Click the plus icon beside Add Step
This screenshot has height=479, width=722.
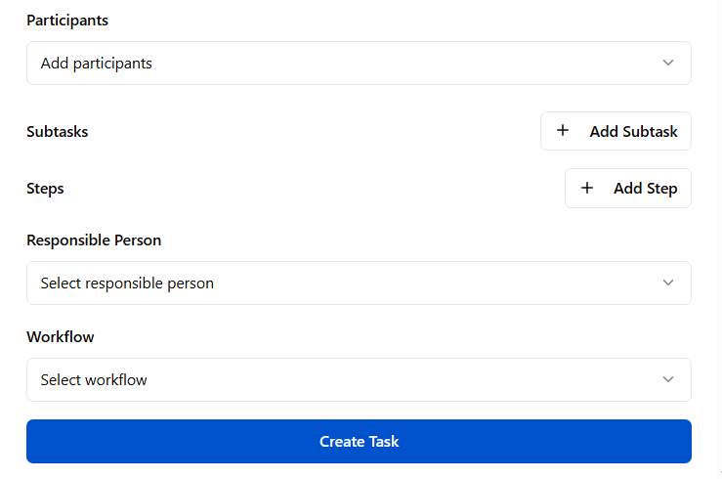(x=587, y=189)
